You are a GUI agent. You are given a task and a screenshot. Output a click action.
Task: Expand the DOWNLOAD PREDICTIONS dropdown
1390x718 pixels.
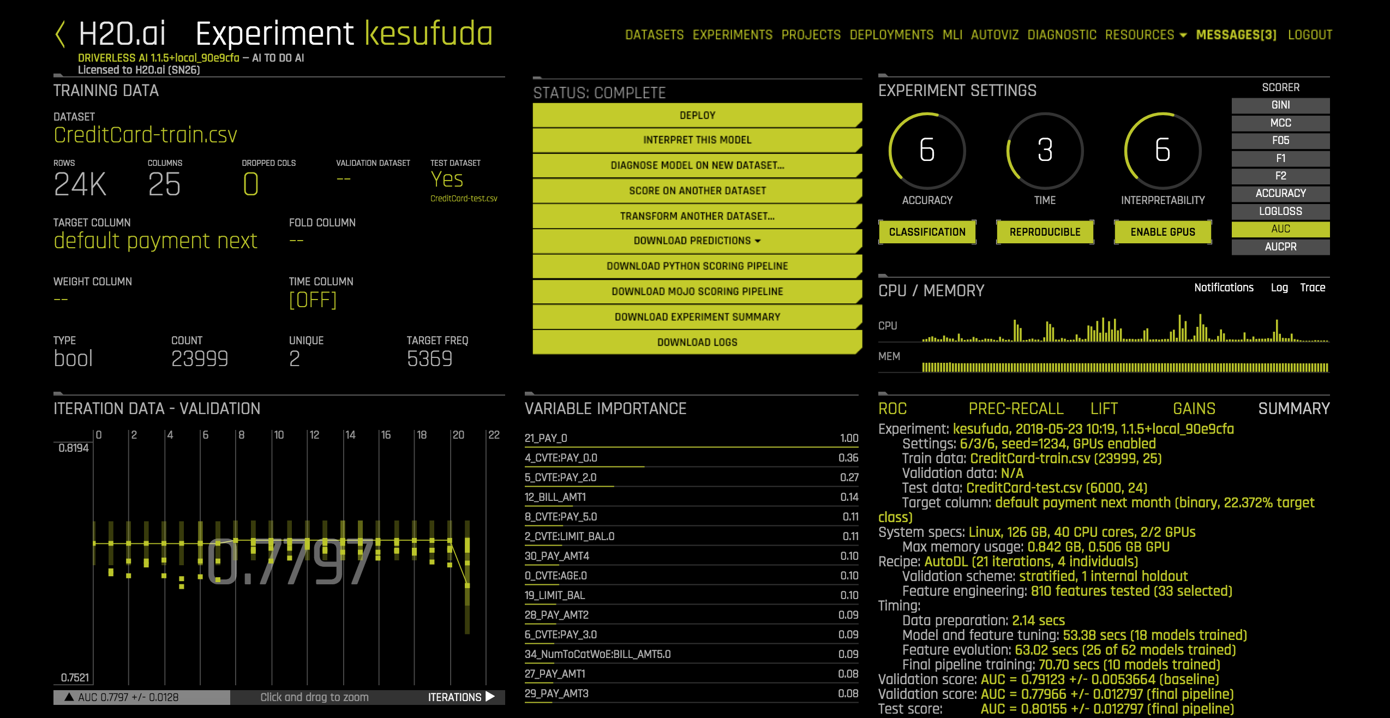point(697,241)
